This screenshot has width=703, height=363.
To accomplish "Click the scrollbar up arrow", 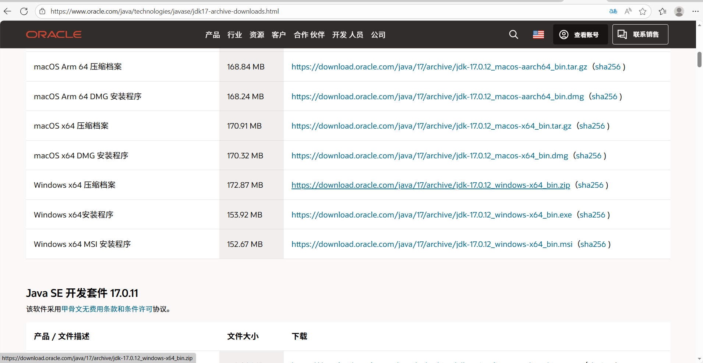I will click(699, 25).
